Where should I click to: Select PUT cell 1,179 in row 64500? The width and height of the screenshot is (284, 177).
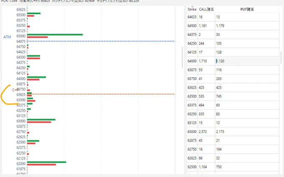220,26
